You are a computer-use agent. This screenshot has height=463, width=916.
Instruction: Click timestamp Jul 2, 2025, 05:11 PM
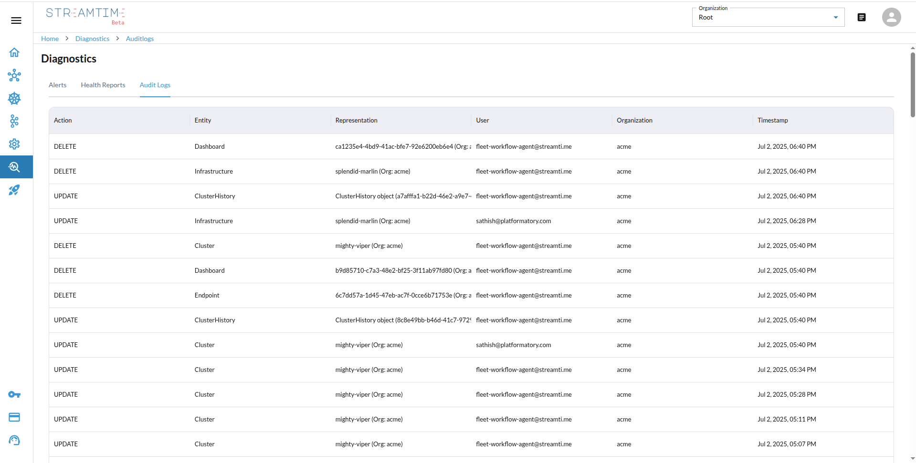787,419
